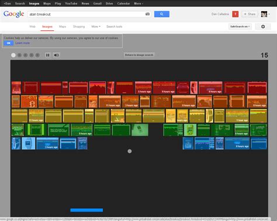This screenshot has width=277, height=221.
Task: Click the blue magnifier search button
Action: tap(162, 14)
